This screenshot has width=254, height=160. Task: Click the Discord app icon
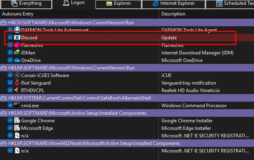click(x=17, y=37)
